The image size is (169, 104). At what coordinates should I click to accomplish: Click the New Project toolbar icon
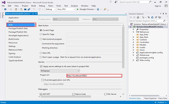tap(16, 9)
